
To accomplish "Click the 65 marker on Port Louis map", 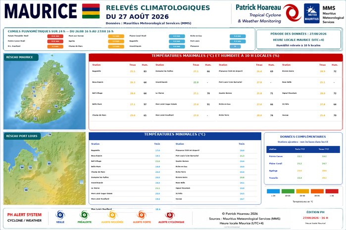I will 49,163.
